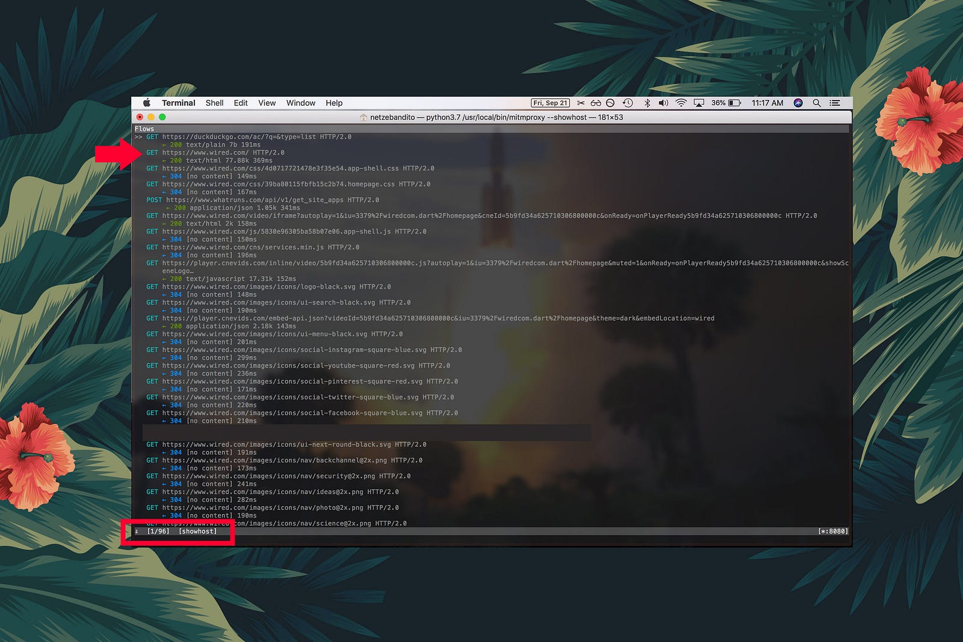Open the Wi-Fi status menu
Viewport: 963px width, 642px height.
(x=681, y=103)
